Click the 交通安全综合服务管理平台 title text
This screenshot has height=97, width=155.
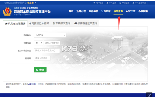pos(32,11)
